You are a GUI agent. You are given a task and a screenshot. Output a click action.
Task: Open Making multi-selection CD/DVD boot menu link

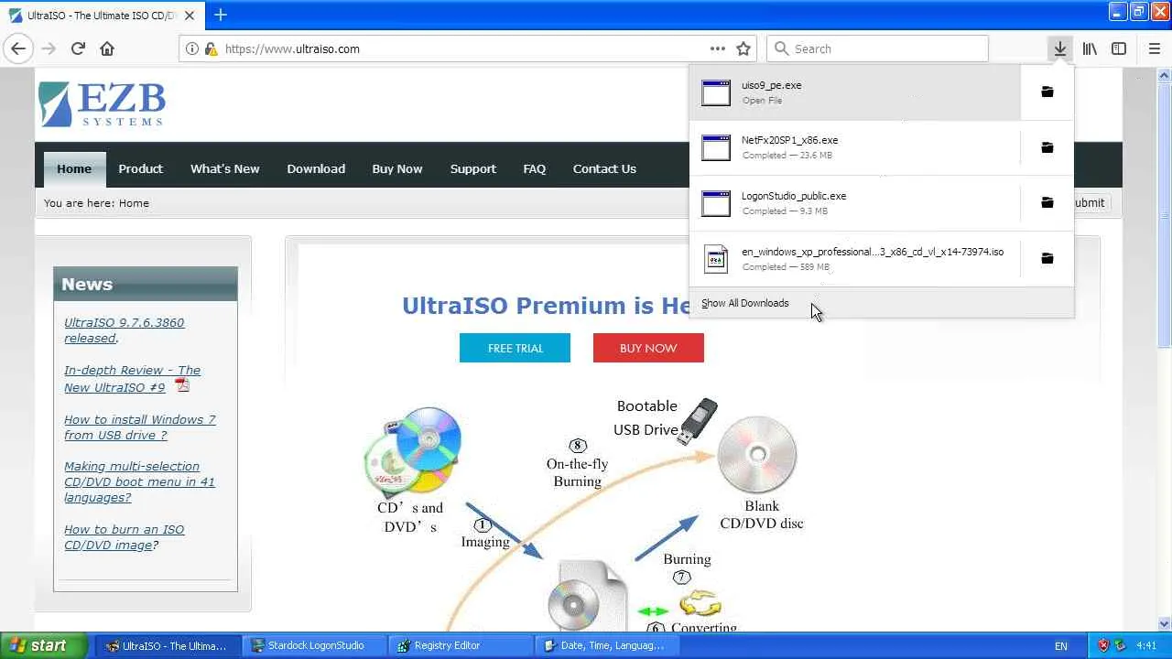139,481
